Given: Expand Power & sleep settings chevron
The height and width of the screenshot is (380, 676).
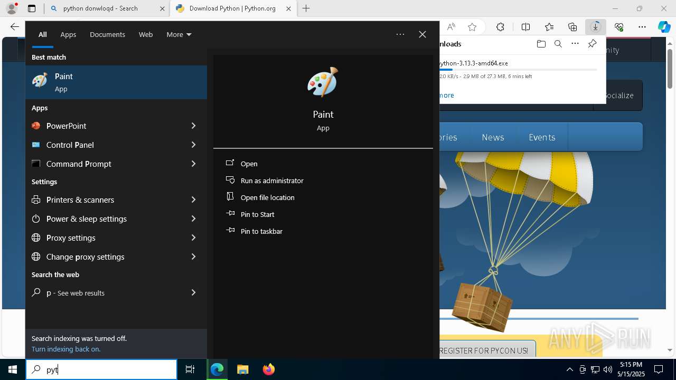Looking at the screenshot, I should pos(193,218).
